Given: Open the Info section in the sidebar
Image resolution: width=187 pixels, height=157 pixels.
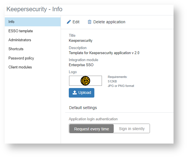Looking at the screenshot, I should (x=12, y=22).
